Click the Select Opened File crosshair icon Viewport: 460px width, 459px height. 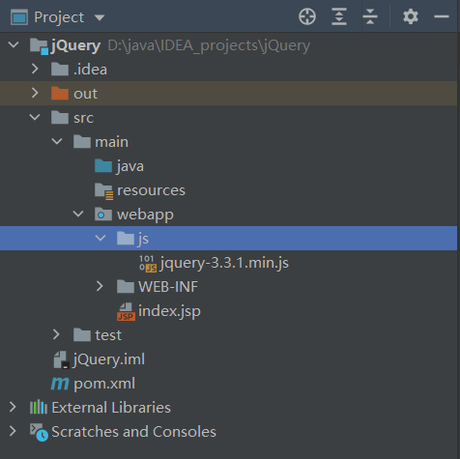(307, 16)
